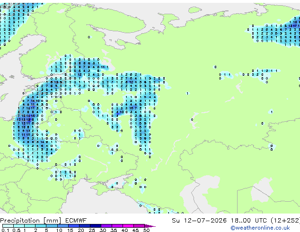Click the '0.1' legend scale label
Image resolution: width=300 pixels, height=232 pixels.
click(x=5, y=230)
